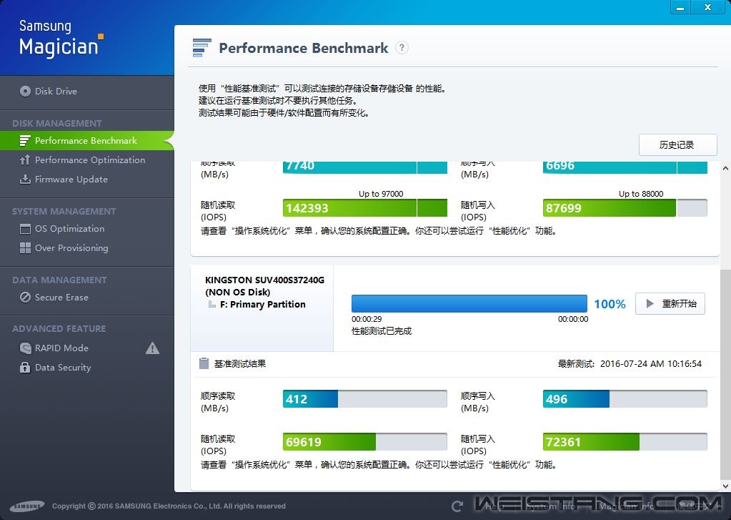Viewport: 731px width, 520px height.
Task: Click the Data Security lock icon
Action: 25,368
